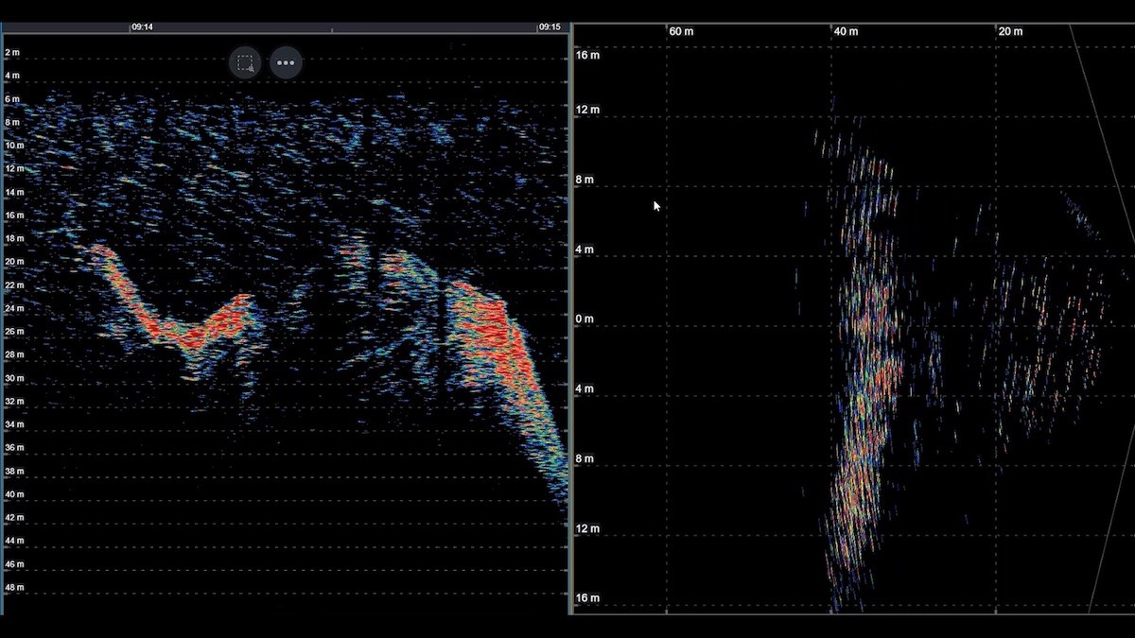Screen dimensions: 1135x638
Task: Open the three-dot more options menu
Action: click(286, 63)
